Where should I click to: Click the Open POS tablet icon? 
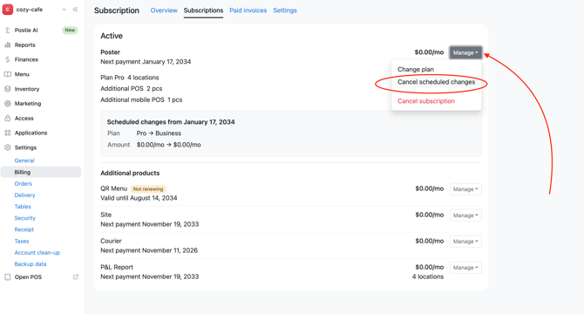tap(8, 277)
